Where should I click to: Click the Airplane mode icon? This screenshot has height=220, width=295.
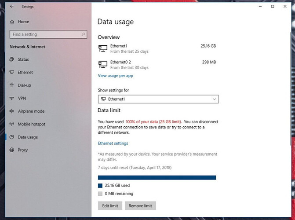(12, 111)
